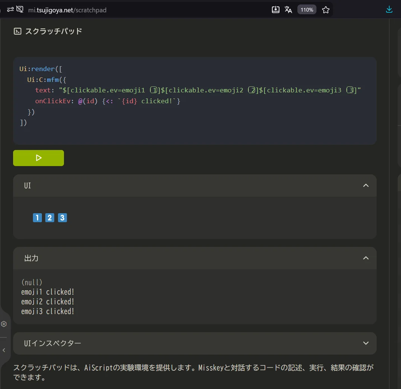This screenshot has width=401, height=389.
Task: Click the scratchpad terminal icon in header
Action: pos(17,31)
